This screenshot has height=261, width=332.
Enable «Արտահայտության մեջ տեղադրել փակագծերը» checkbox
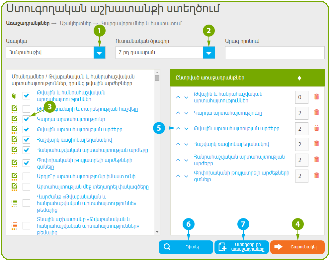click(x=27, y=187)
